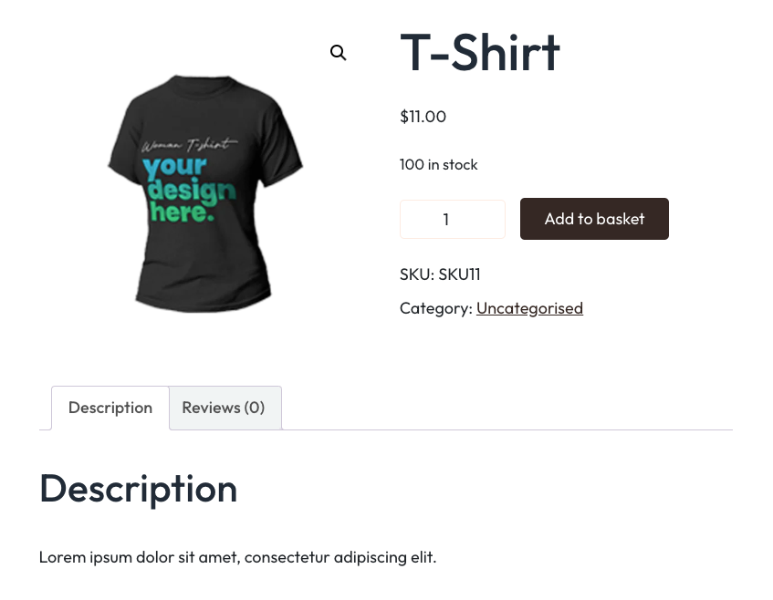This screenshot has width=773, height=600.
Task: Submit the purchase via Add to basket
Action: tap(594, 219)
